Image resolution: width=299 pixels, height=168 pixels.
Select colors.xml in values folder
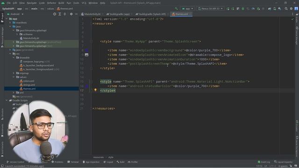[x=28, y=81]
